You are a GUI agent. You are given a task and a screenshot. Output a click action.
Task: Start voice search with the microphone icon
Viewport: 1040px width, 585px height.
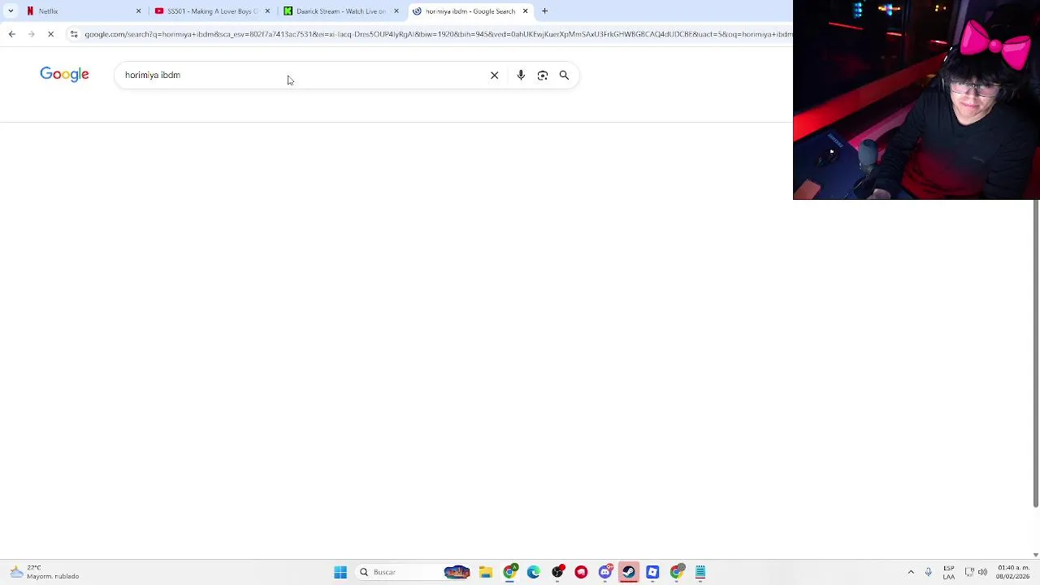point(521,75)
